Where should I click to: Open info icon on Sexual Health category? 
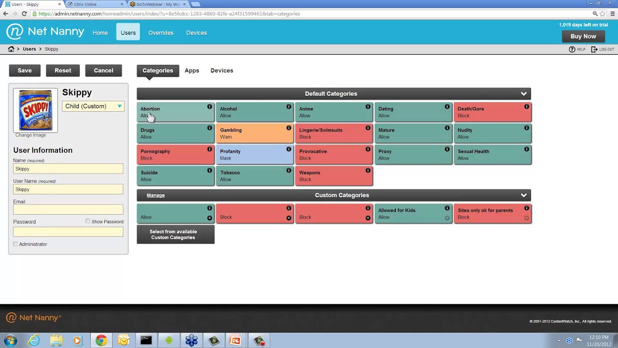pyautogui.click(x=527, y=149)
